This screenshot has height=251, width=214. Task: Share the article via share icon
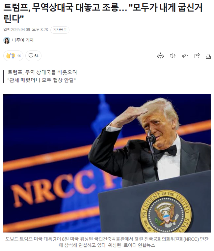tap(197, 56)
